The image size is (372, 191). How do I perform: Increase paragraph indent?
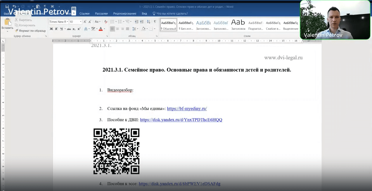click(x=142, y=22)
